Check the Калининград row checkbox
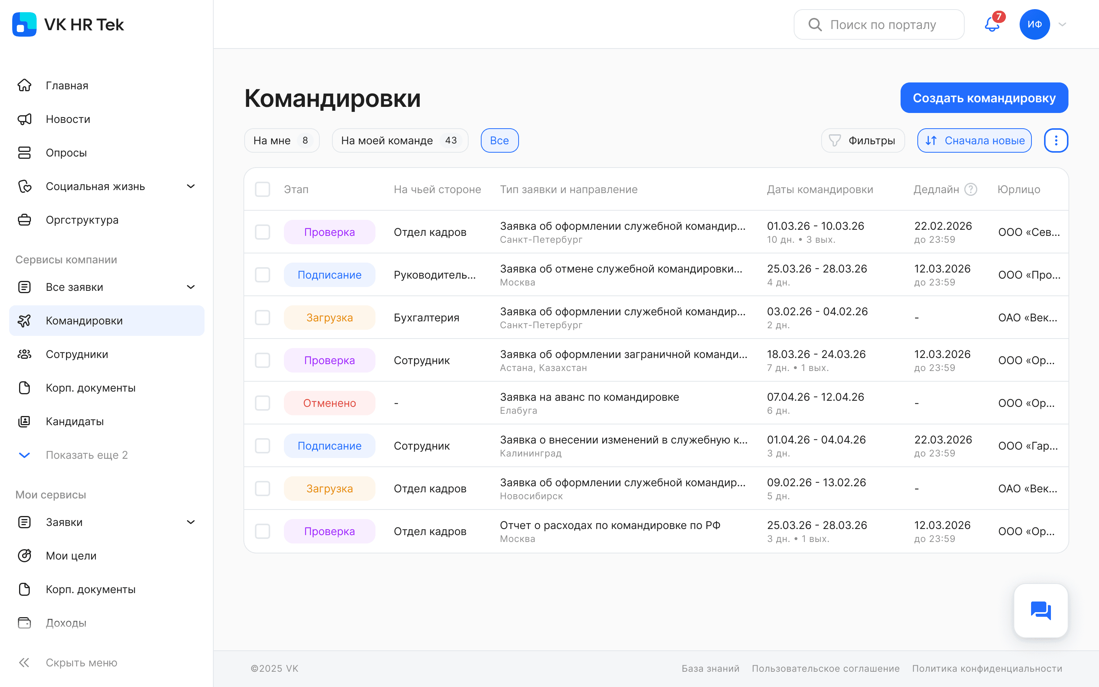This screenshot has width=1099, height=687. [263, 446]
